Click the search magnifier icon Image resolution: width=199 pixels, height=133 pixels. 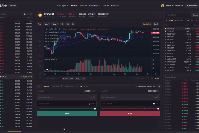(168, 15)
